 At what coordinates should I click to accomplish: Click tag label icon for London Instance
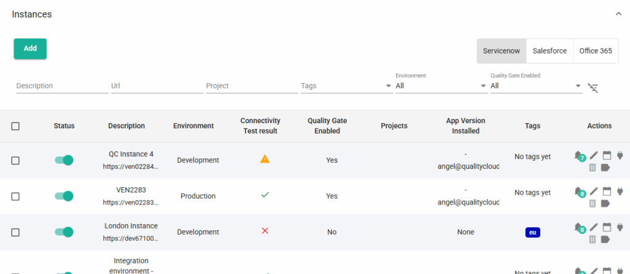point(606,239)
